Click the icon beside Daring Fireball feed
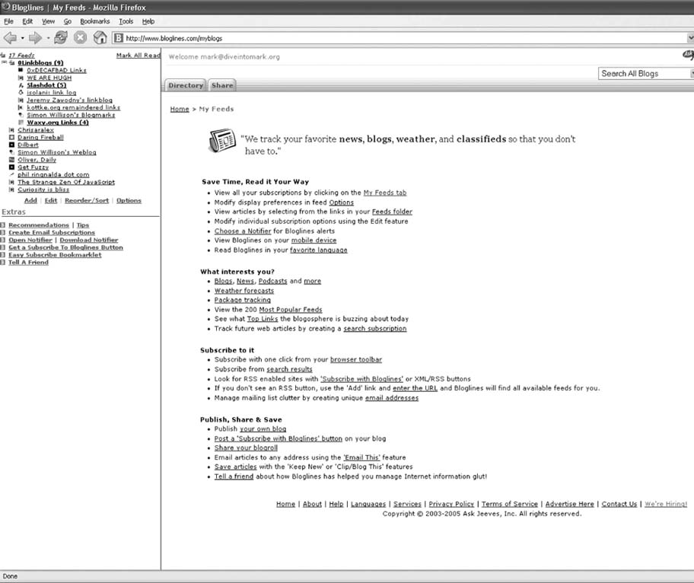694x583 pixels. pyautogui.click(x=11, y=137)
